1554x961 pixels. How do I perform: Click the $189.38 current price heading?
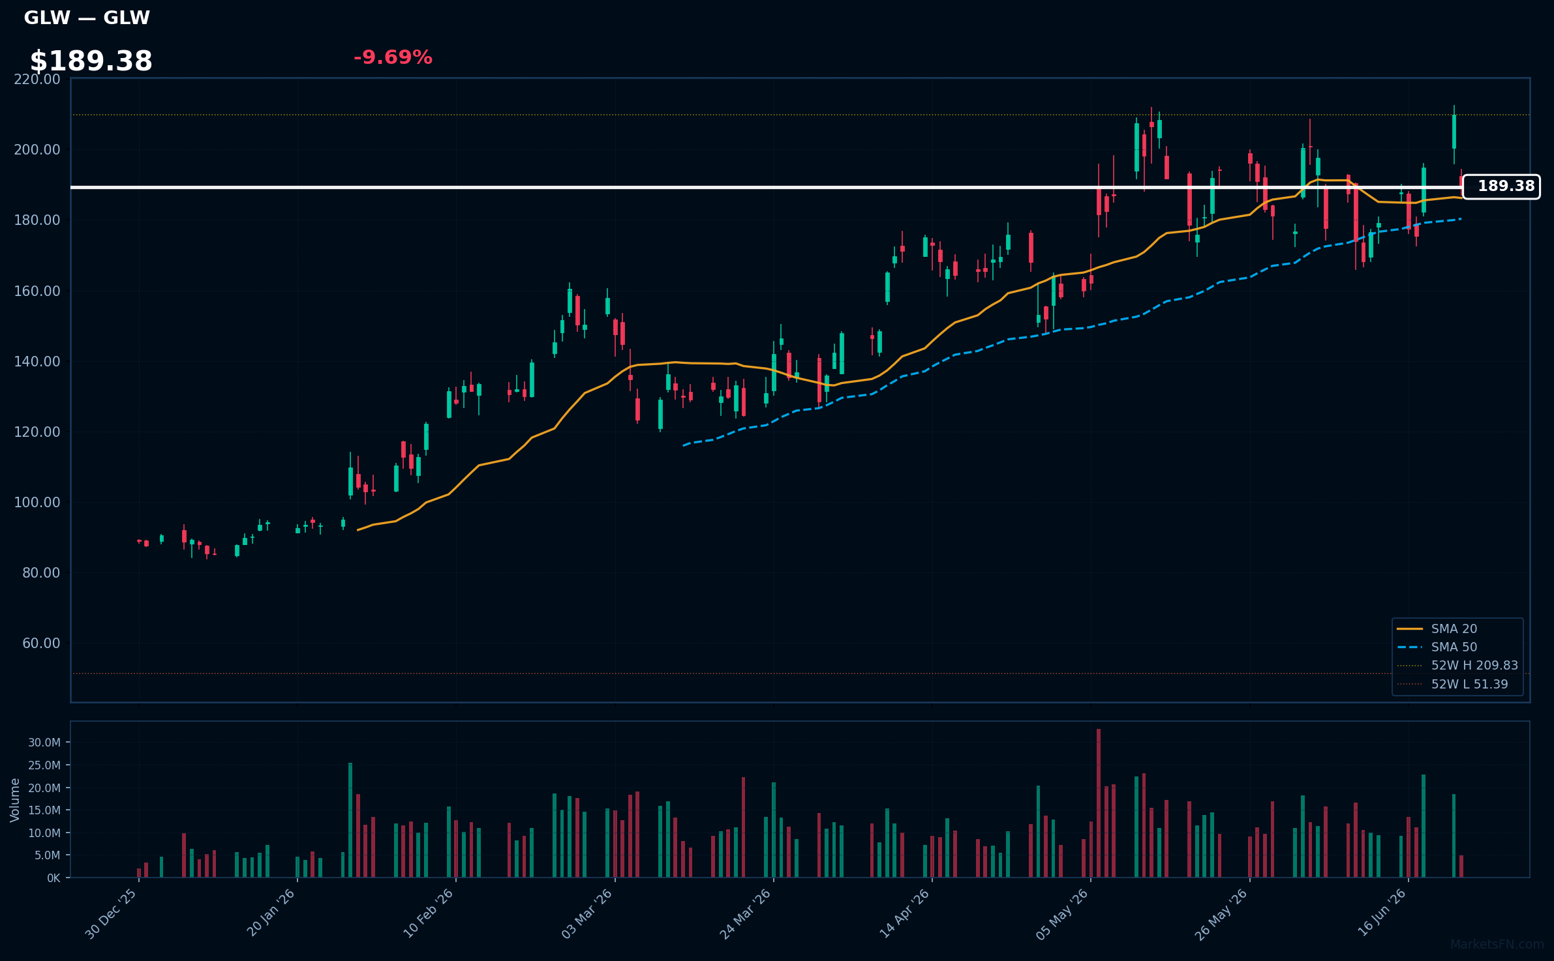[x=91, y=61]
